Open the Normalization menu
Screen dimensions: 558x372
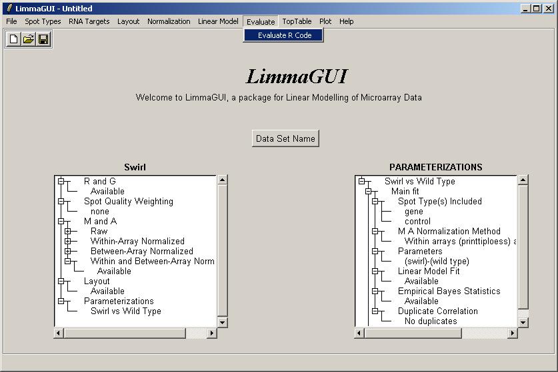[x=169, y=21]
